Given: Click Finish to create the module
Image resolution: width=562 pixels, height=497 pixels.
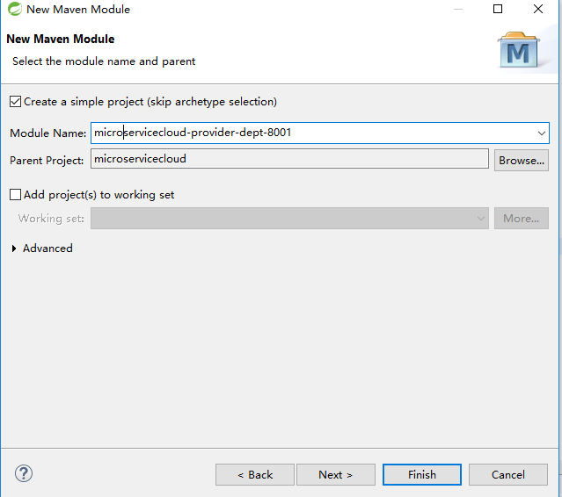Looking at the screenshot, I should [x=422, y=475].
